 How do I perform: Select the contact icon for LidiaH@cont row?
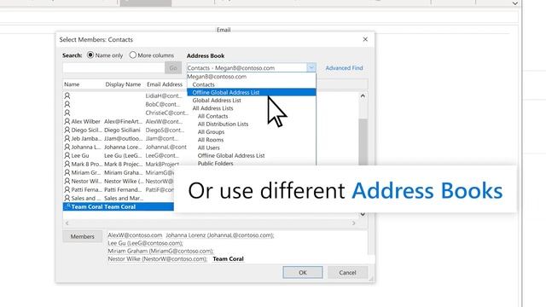pyautogui.click(x=67, y=96)
